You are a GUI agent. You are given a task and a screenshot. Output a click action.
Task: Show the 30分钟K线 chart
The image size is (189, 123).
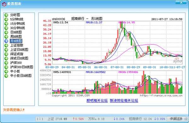click(x=17, y=28)
